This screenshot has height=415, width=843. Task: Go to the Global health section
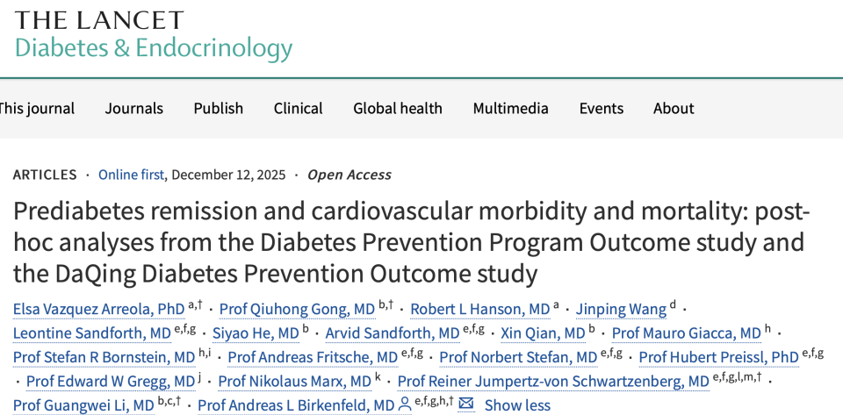point(398,108)
